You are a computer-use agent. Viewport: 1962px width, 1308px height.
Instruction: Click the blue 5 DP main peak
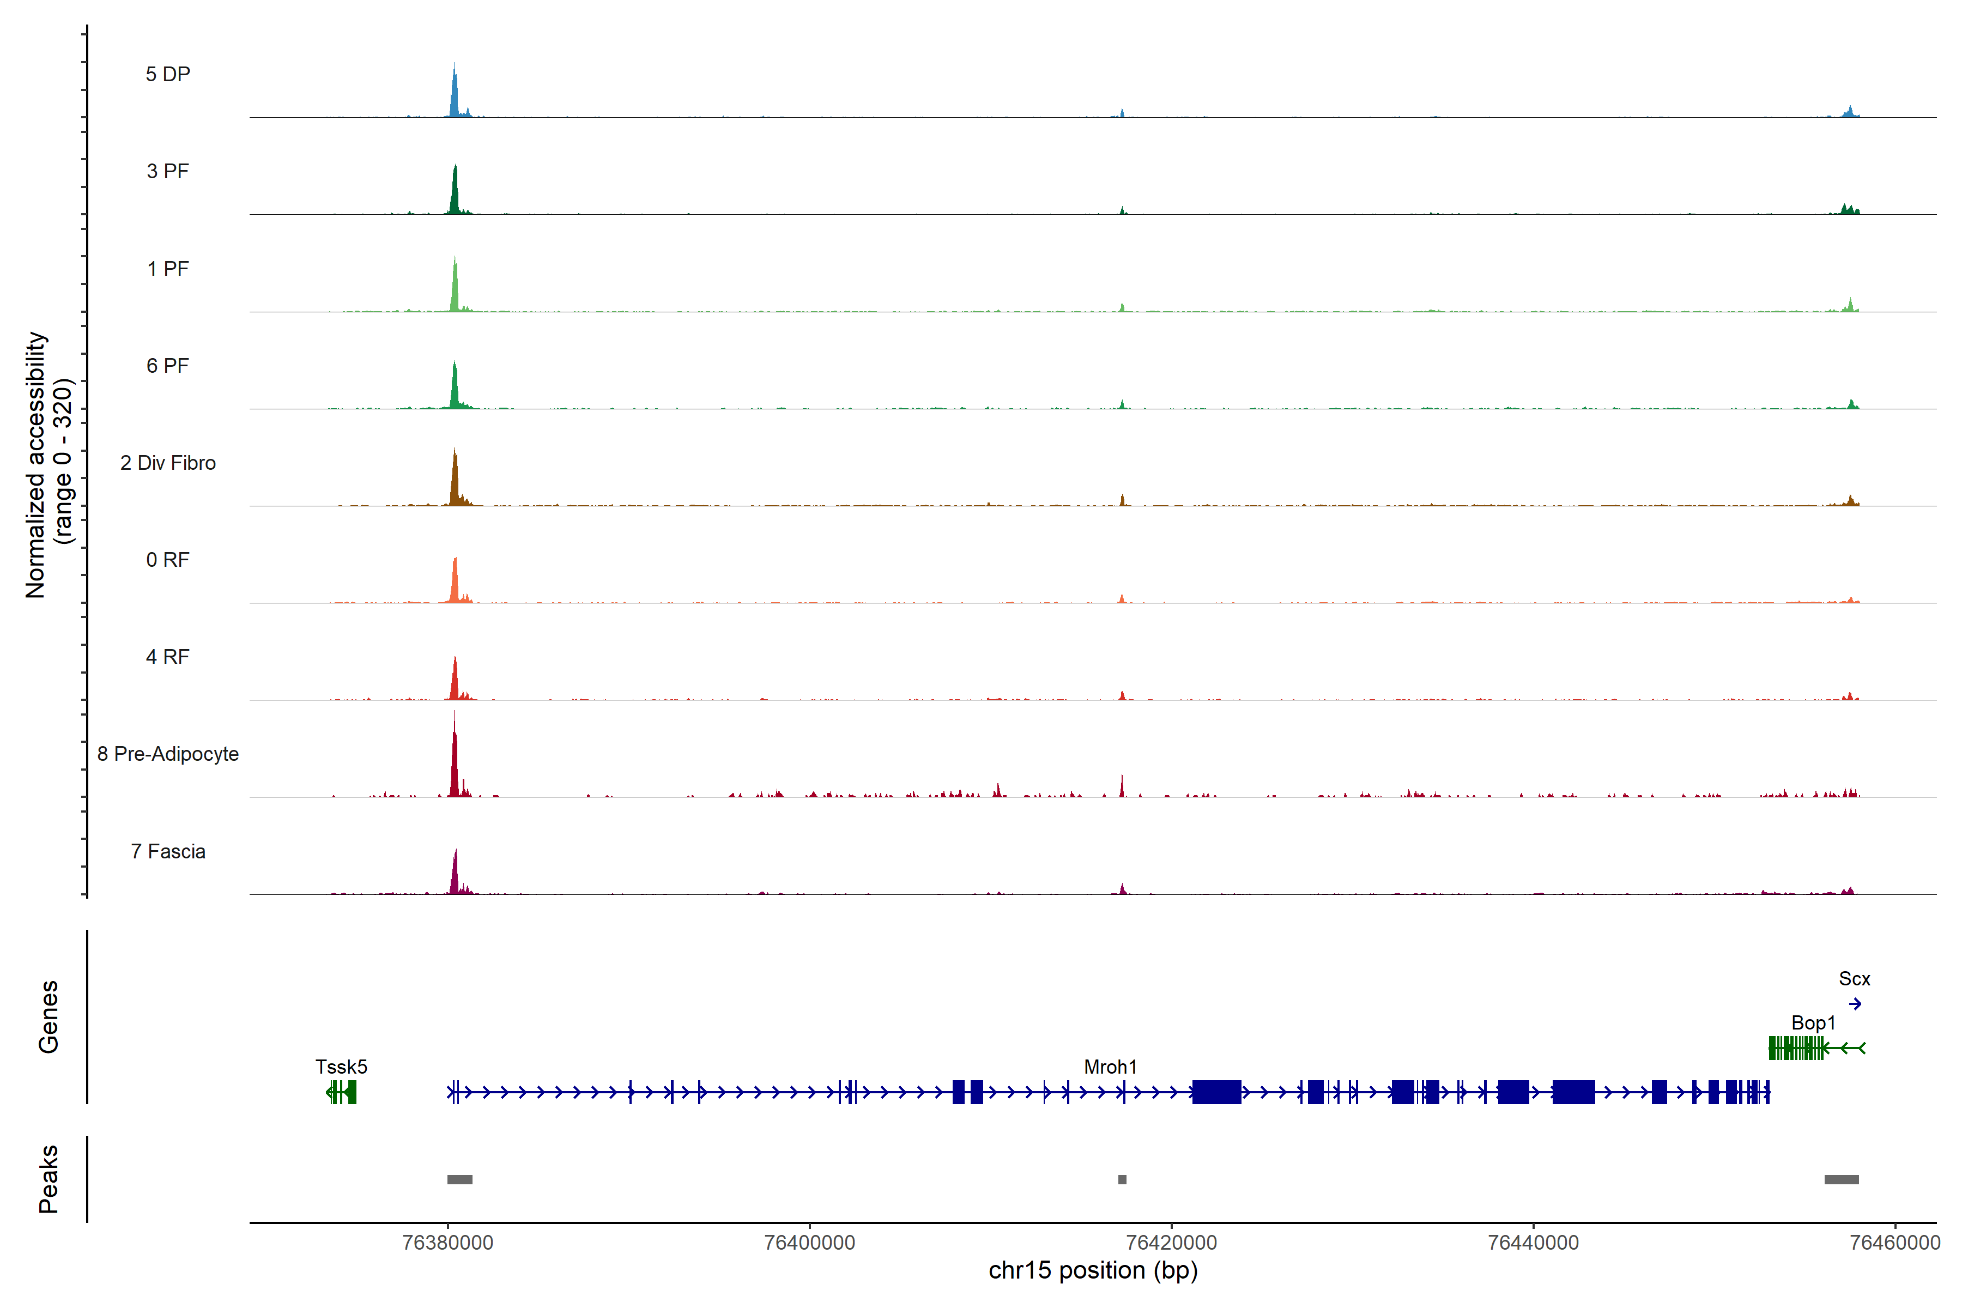[x=455, y=96]
